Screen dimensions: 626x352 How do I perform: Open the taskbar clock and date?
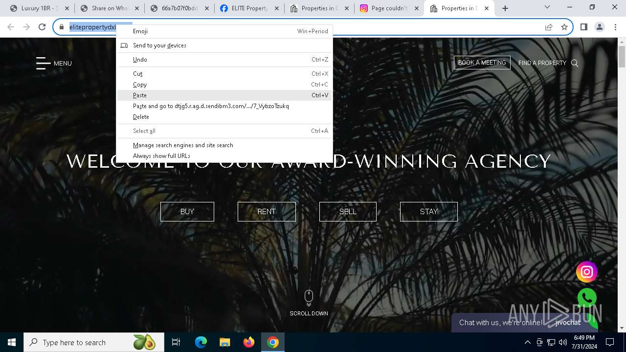pyautogui.click(x=584, y=342)
